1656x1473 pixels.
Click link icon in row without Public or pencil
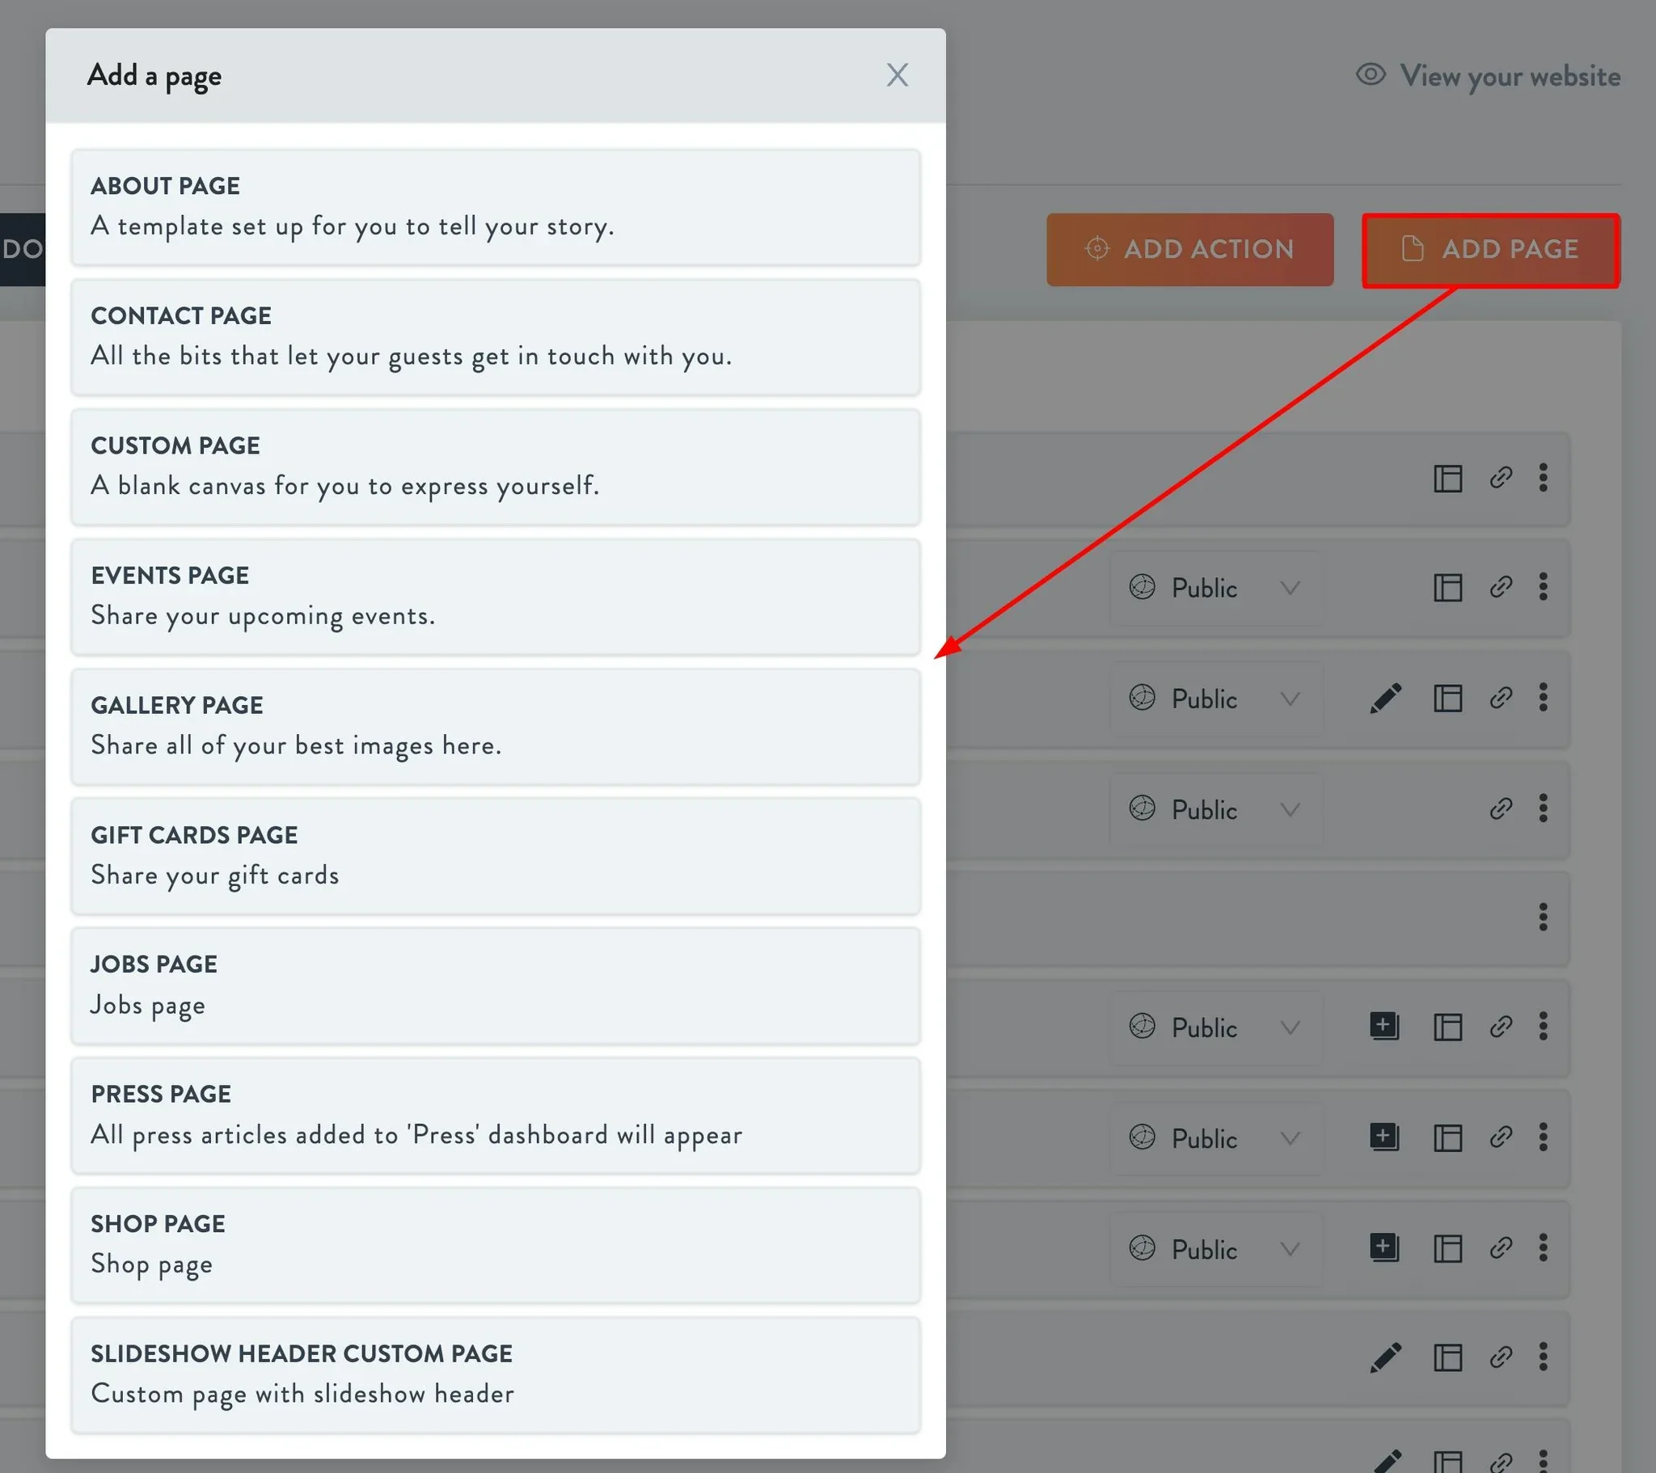pyautogui.click(x=1501, y=478)
